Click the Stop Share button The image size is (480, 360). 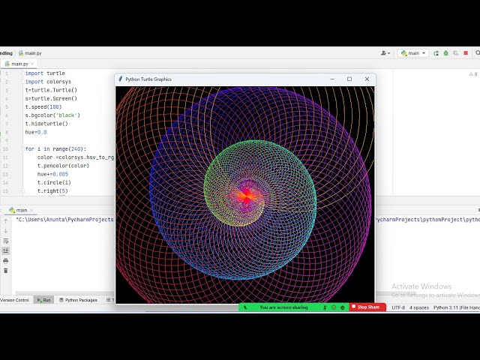(x=367, y=307)
